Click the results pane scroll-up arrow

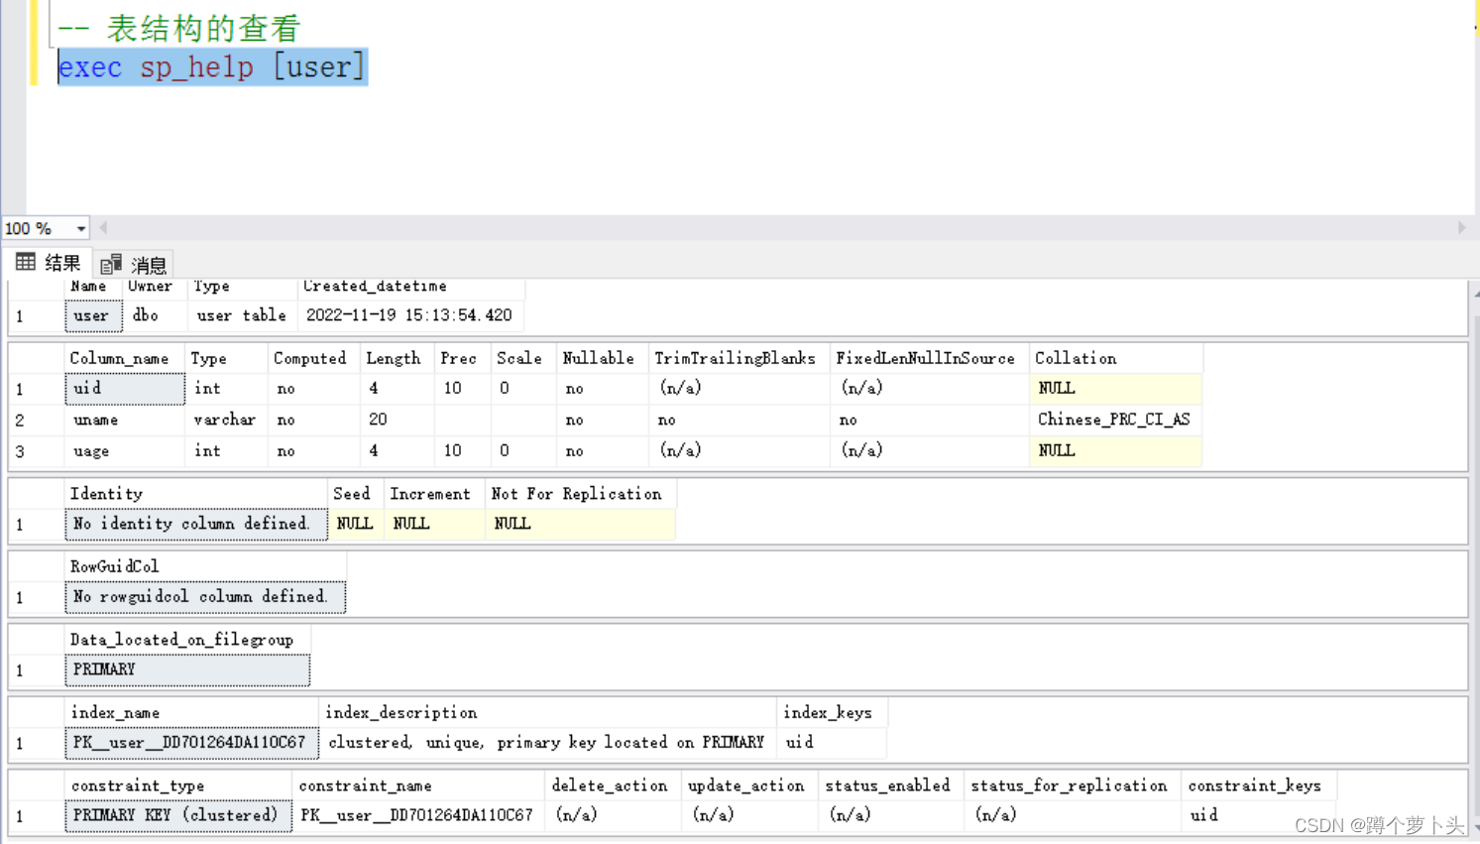point(1474,294)
